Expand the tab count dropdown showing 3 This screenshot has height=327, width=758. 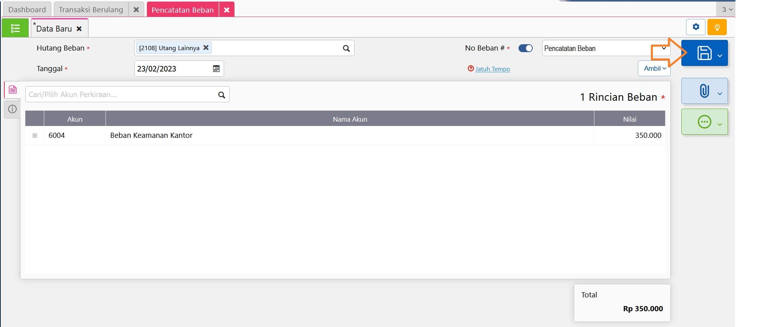(727, 9)
